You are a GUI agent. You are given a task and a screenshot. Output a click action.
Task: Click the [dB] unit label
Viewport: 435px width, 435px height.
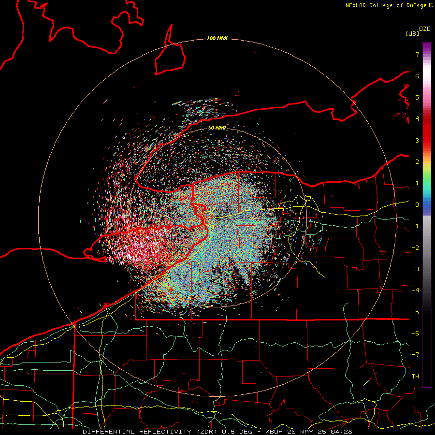point(412,33)
